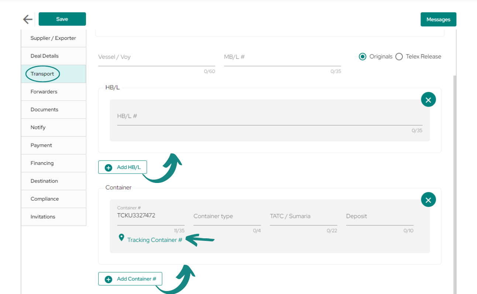
Task: Click the vertical page scrollbar
Action: coord(455,184)
